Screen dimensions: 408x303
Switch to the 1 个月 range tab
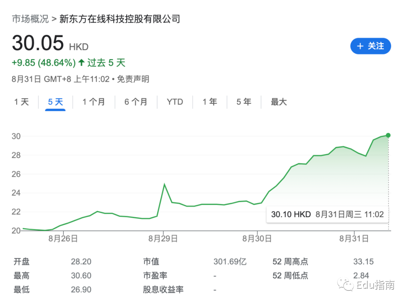coord(94,102)
